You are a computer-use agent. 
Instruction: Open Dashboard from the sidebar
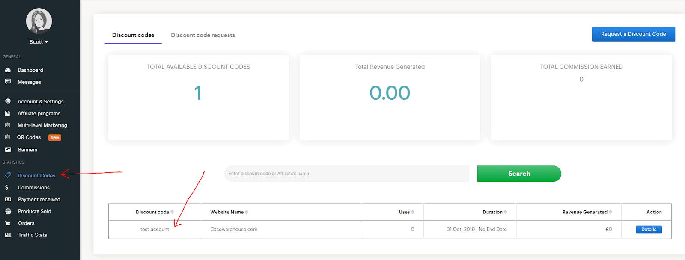tap(30, 70)
